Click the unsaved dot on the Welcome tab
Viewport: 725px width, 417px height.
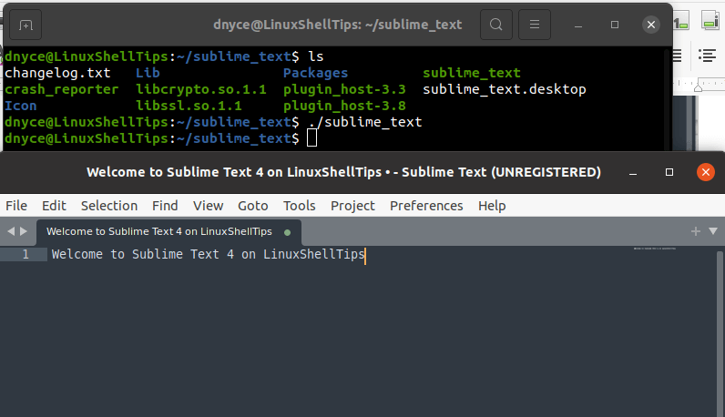point(288,232)
